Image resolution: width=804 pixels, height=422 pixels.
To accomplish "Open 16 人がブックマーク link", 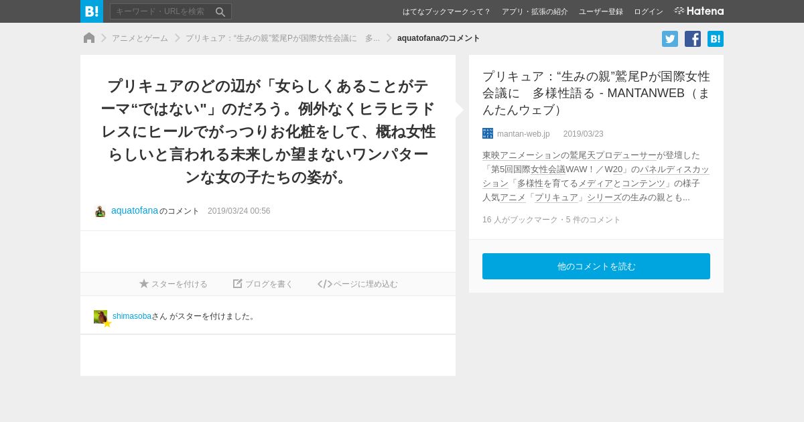I will [520, 220].
